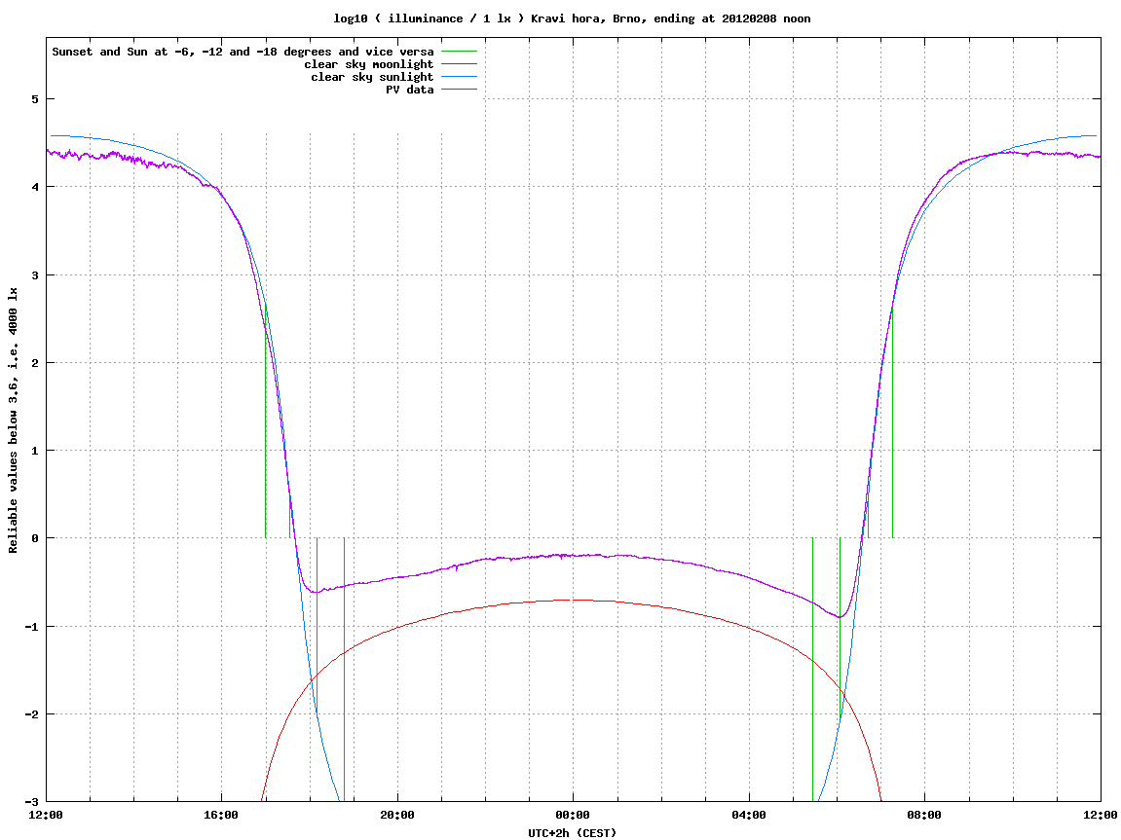The width and height of the screenshot is (1121, 840).
Task: Click y-axis tick label 0
Action: [34, 538]
